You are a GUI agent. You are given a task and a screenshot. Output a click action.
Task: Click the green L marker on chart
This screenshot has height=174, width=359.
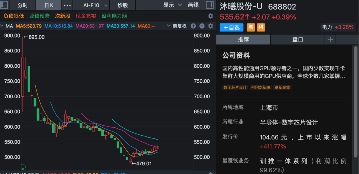23,166
